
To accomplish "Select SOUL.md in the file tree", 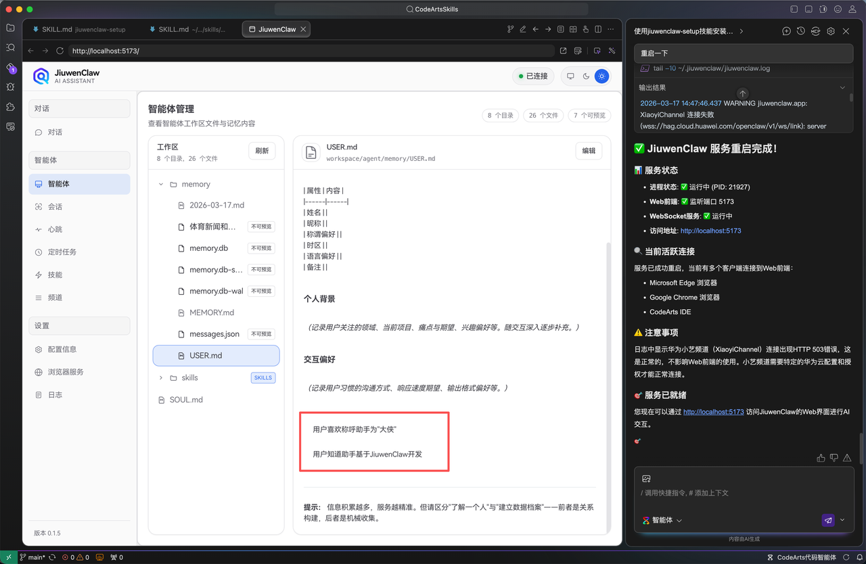I will tap(216, 400).
